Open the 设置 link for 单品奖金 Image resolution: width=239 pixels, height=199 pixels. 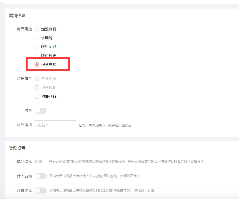point(39,162)
